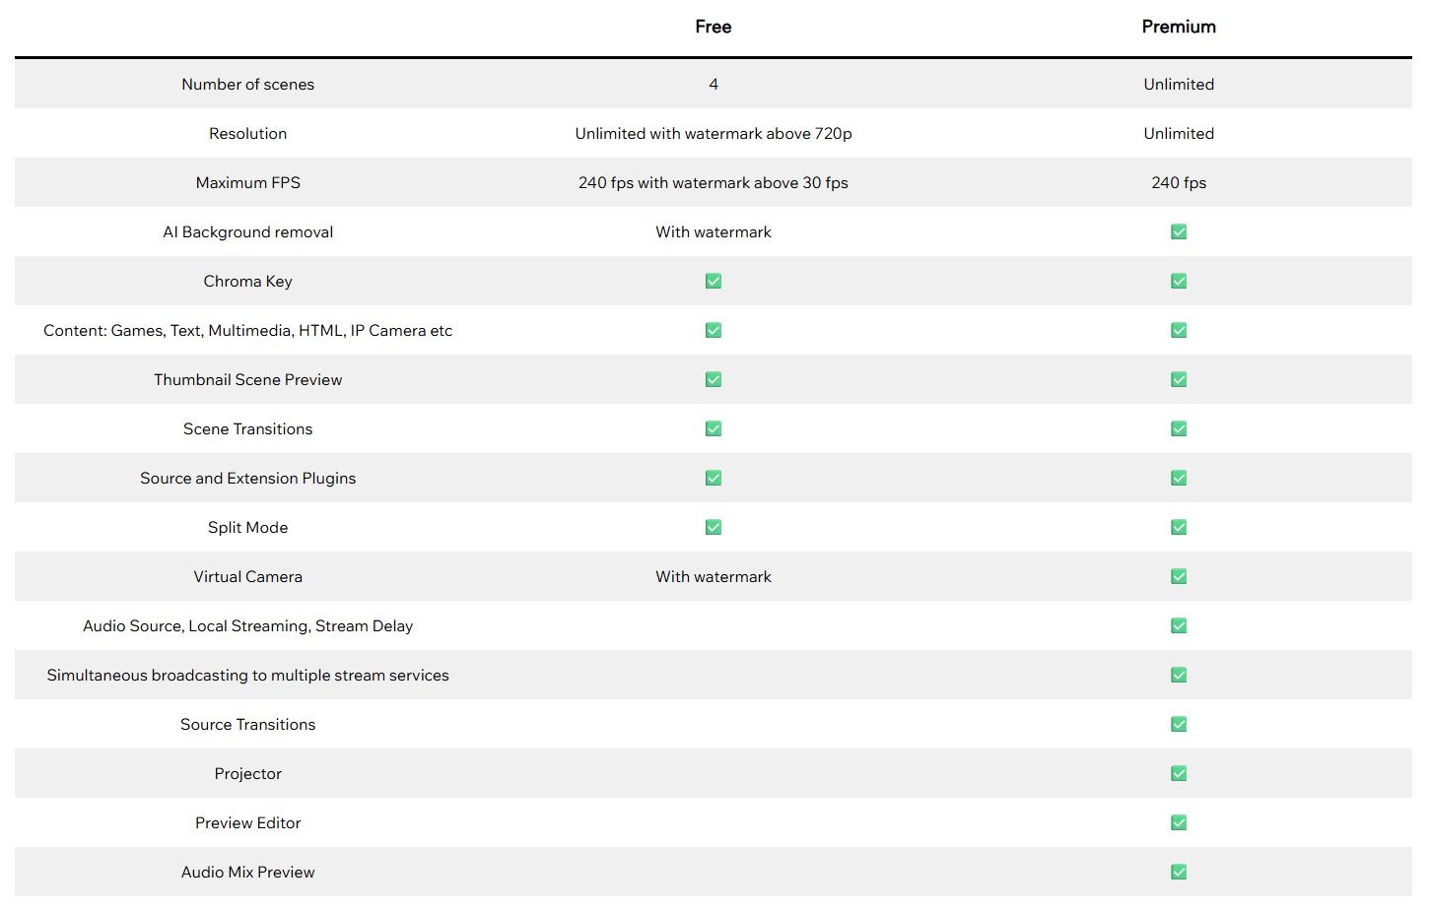This screenshot has width=1429, height=911.
Task: Click the 'Number of scenes' feature label
Action: [x=247, y=85]
